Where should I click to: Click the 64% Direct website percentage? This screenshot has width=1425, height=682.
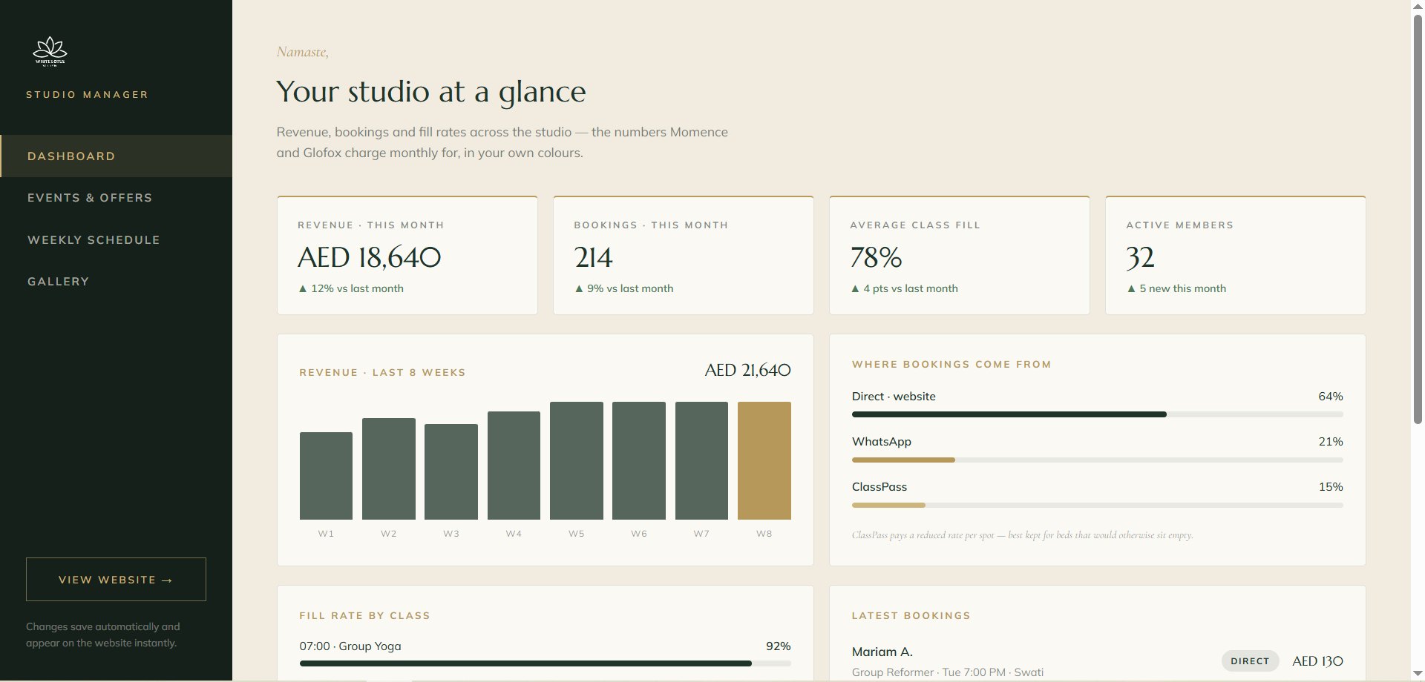click(x=1331, y=397)
